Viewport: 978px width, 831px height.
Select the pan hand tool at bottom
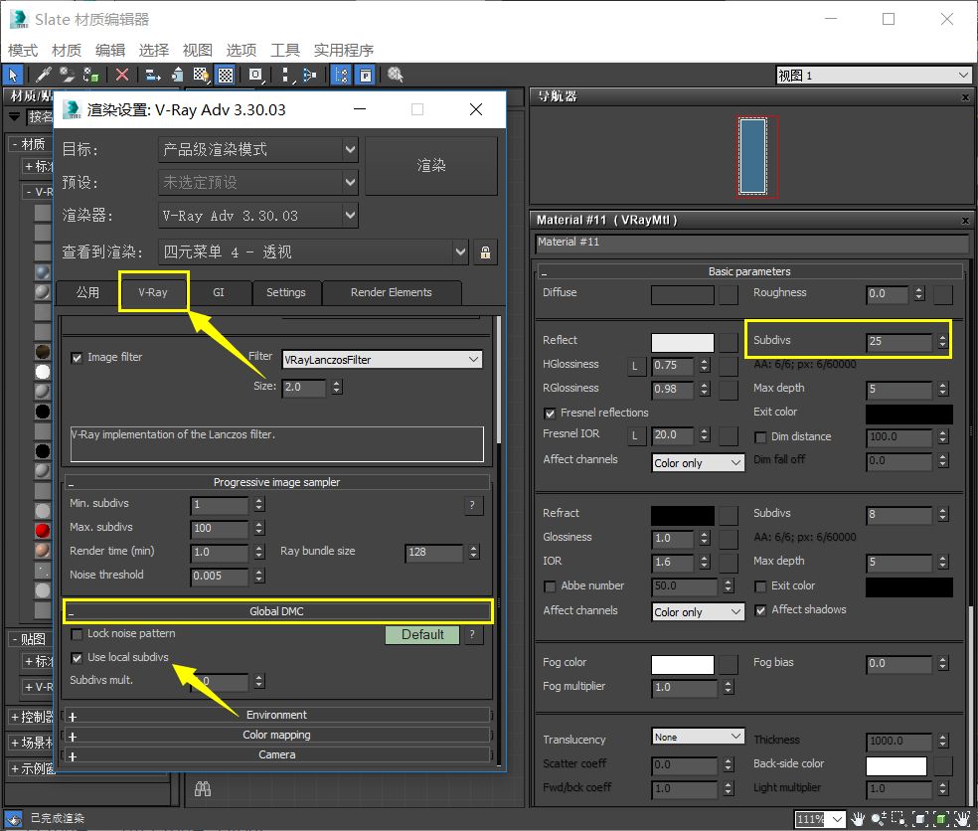coord(859,818)
